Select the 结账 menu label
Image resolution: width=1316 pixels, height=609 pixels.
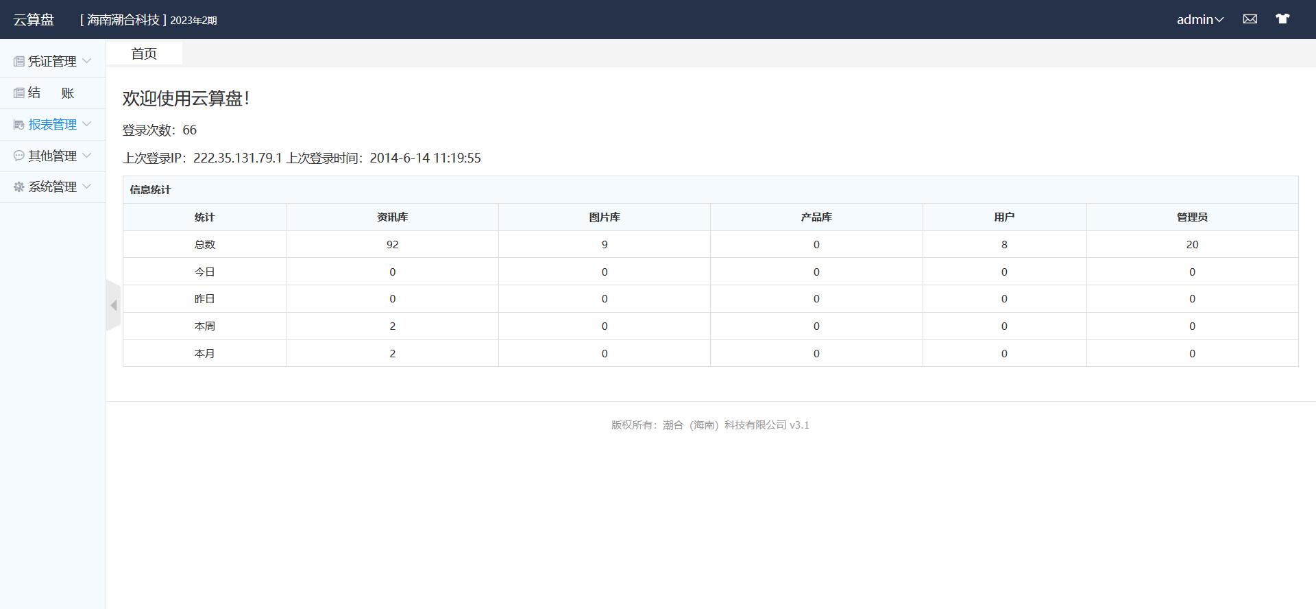51,93
